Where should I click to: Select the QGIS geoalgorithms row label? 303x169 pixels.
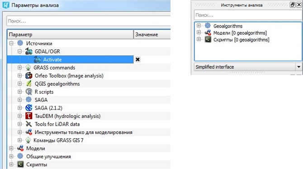click(57, 84)
